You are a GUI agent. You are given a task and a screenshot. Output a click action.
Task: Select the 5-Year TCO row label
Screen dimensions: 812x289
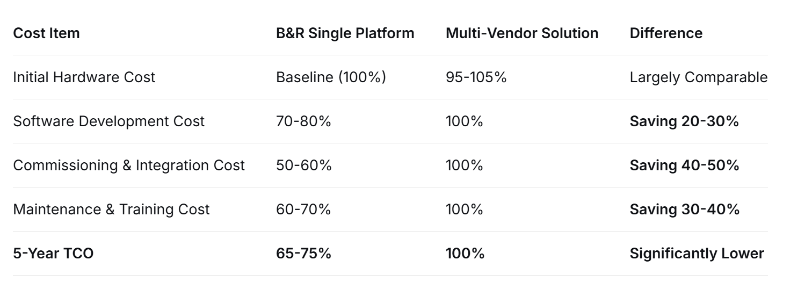click(x=53, y=254)
